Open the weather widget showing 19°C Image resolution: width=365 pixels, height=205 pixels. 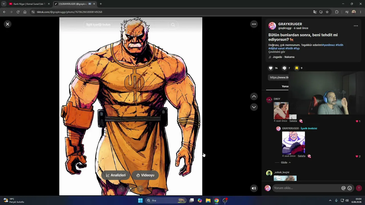(x=14, y=200)
